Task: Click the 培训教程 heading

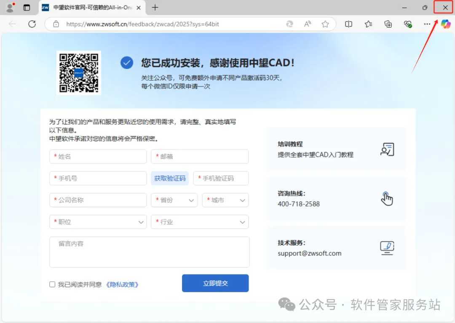Action: 290,144
